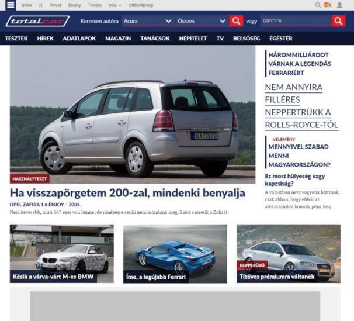Select the HÍREK menu item

46,39
